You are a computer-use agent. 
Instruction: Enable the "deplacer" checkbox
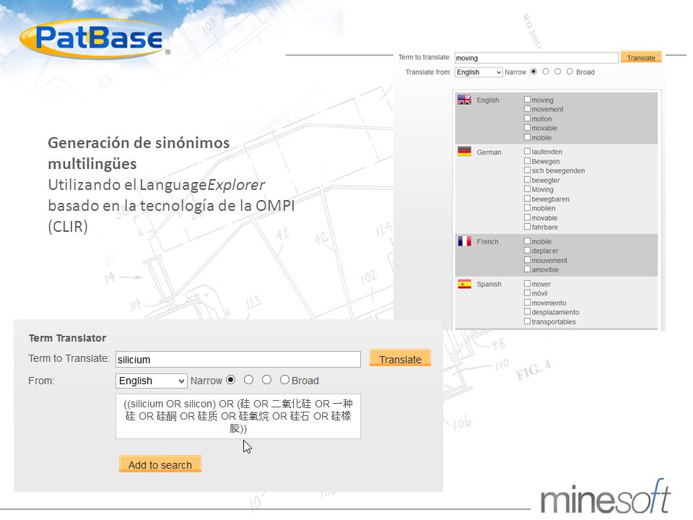527,251
